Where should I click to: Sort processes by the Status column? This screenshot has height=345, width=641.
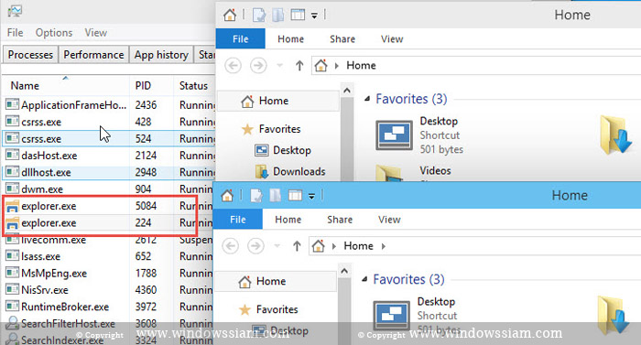(193, 86)
